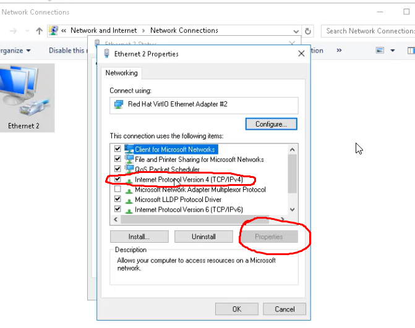Click Multiplexor Protocol icon
The height and width of the screenshot is (328, 415).
click(129, 191)
